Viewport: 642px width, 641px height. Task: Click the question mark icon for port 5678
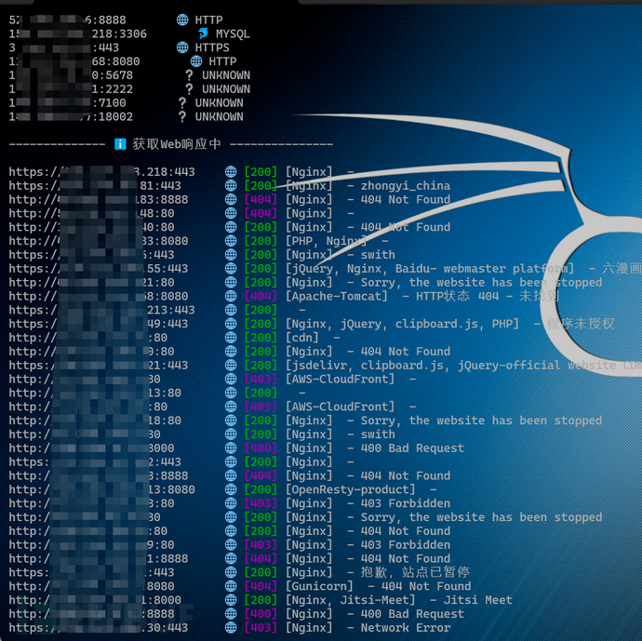point(190,75)
